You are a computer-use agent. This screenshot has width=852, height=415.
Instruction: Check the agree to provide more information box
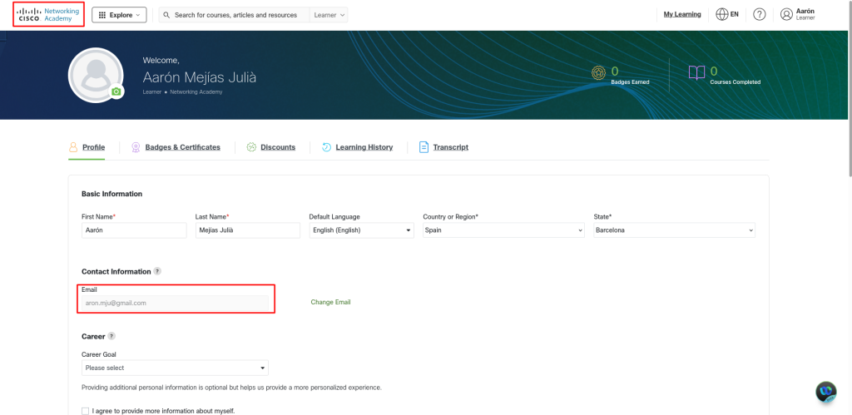(x=86, y=411)
